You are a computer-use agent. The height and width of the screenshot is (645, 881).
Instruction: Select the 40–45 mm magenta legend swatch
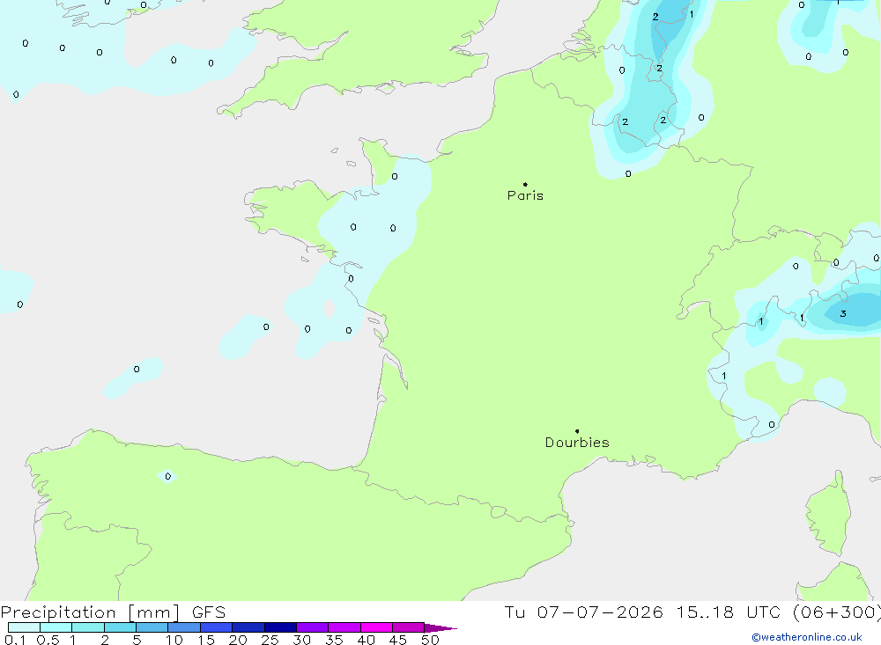tap(376, 627)
